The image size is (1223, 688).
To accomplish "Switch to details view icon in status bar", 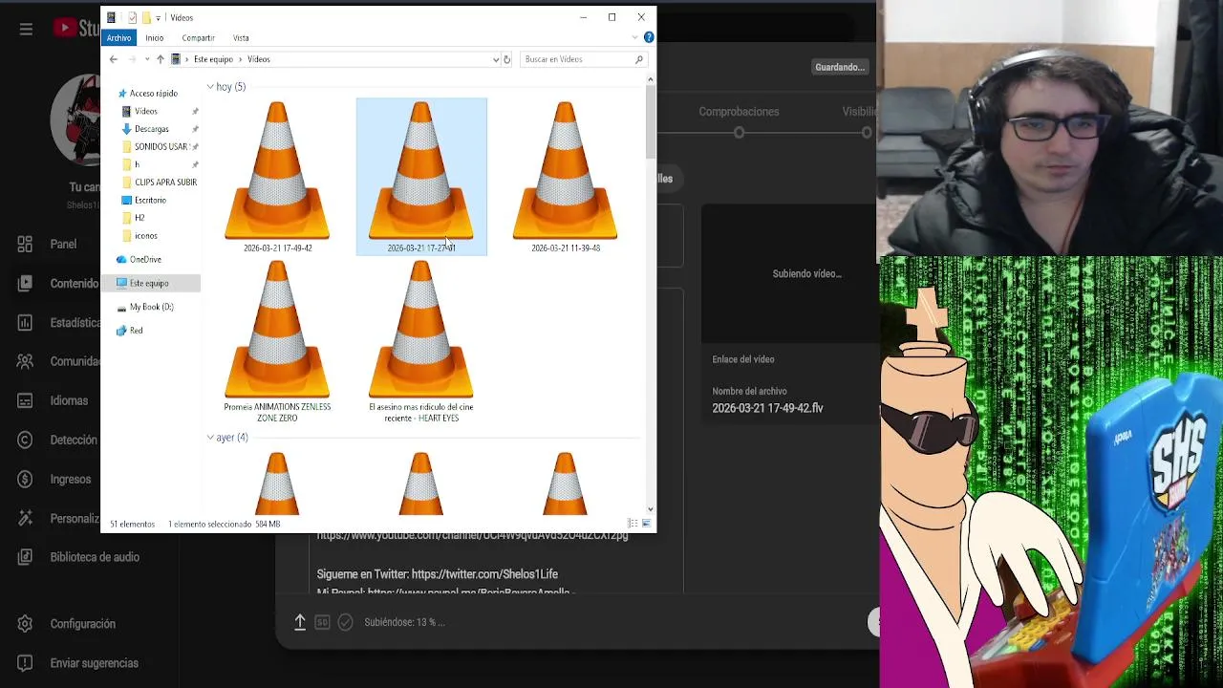I will 633,524.
